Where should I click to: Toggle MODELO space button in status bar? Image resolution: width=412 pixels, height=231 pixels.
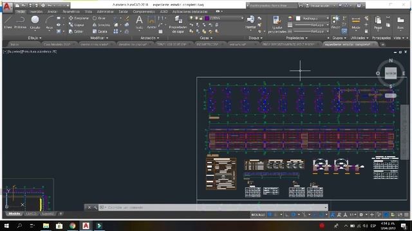(258, 215)
